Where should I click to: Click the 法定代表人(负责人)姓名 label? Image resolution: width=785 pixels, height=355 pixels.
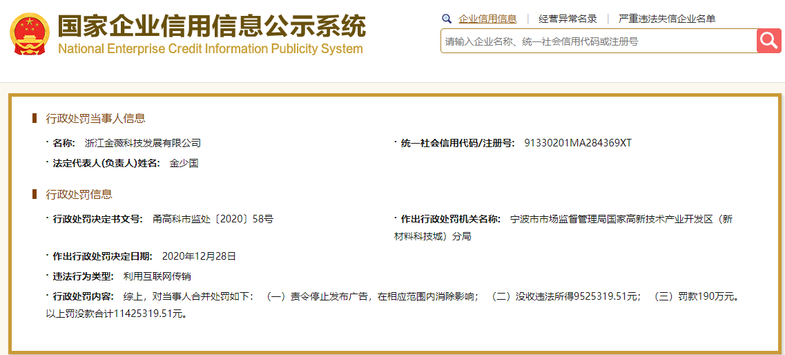106,163
